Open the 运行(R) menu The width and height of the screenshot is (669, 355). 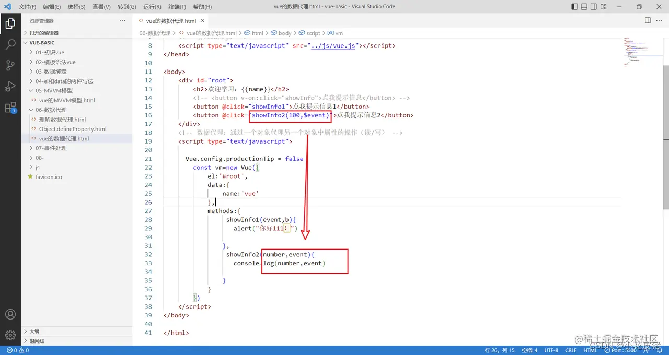(152, 7)
